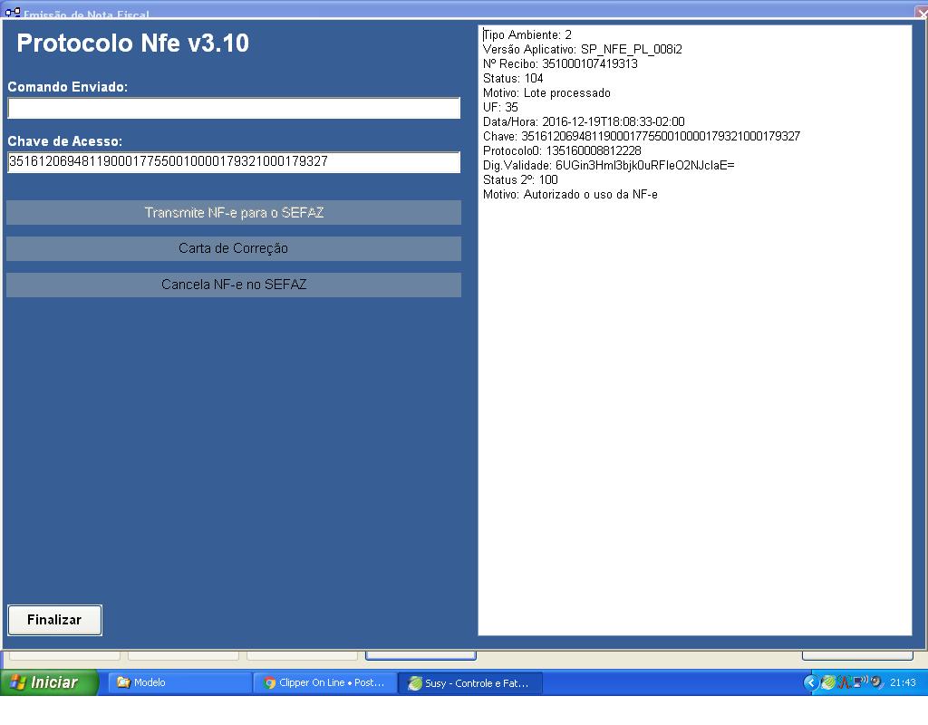The width and height of the screenshot is (928, 725).
Task: Switch to Clipper On Line Chrome window
Action: (x=325, y=682)
